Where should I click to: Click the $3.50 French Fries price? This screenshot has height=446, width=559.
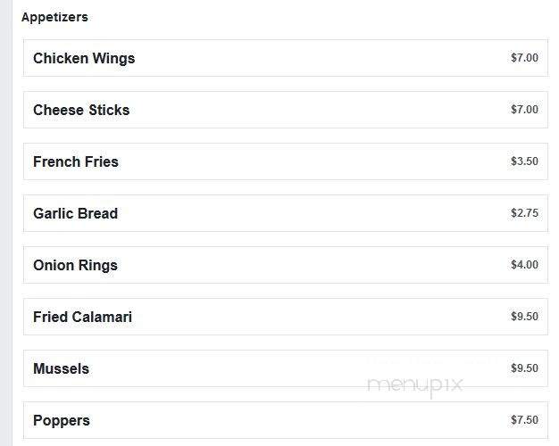click(x=524, y=161)
